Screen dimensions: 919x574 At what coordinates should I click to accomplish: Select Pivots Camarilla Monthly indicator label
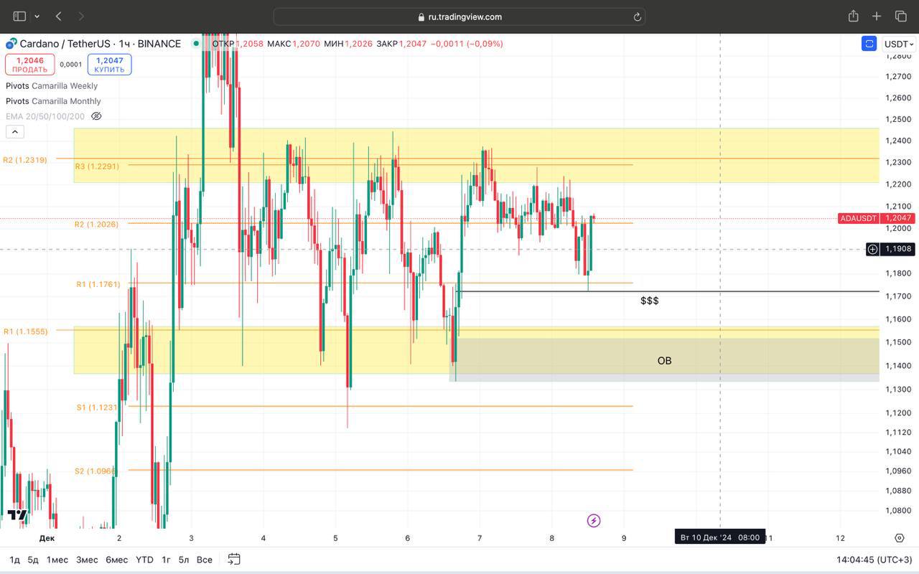(53, 101)
